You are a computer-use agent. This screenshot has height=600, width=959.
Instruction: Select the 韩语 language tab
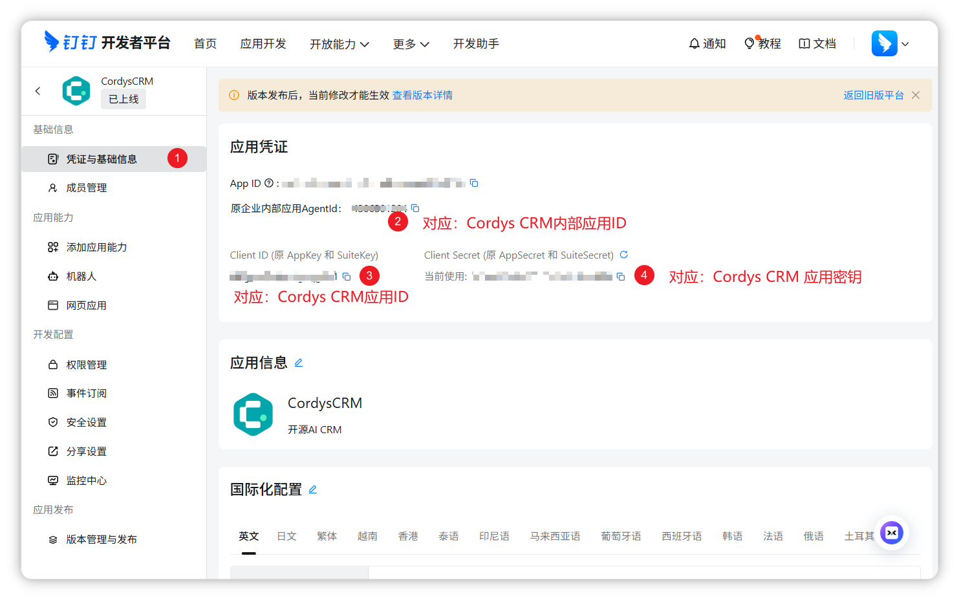pos(733,536)
